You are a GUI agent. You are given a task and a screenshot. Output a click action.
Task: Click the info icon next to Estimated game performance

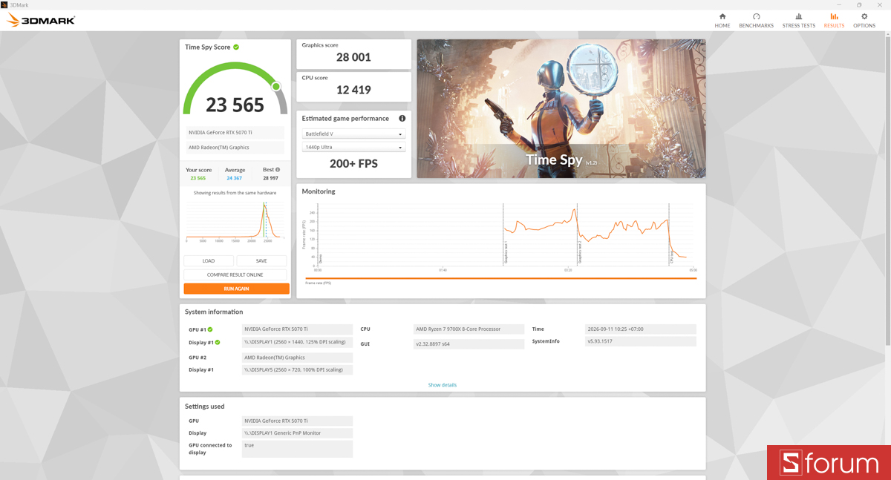(402, 118)
